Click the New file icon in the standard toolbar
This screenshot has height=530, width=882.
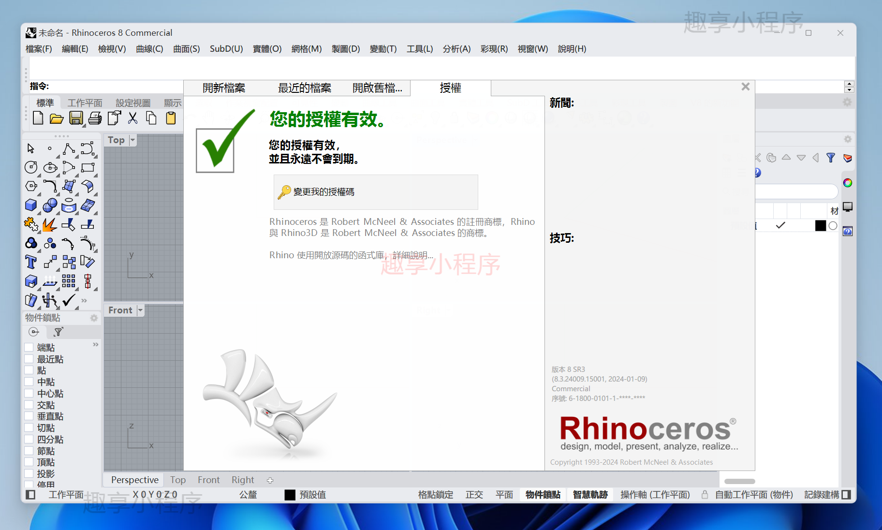38,118
